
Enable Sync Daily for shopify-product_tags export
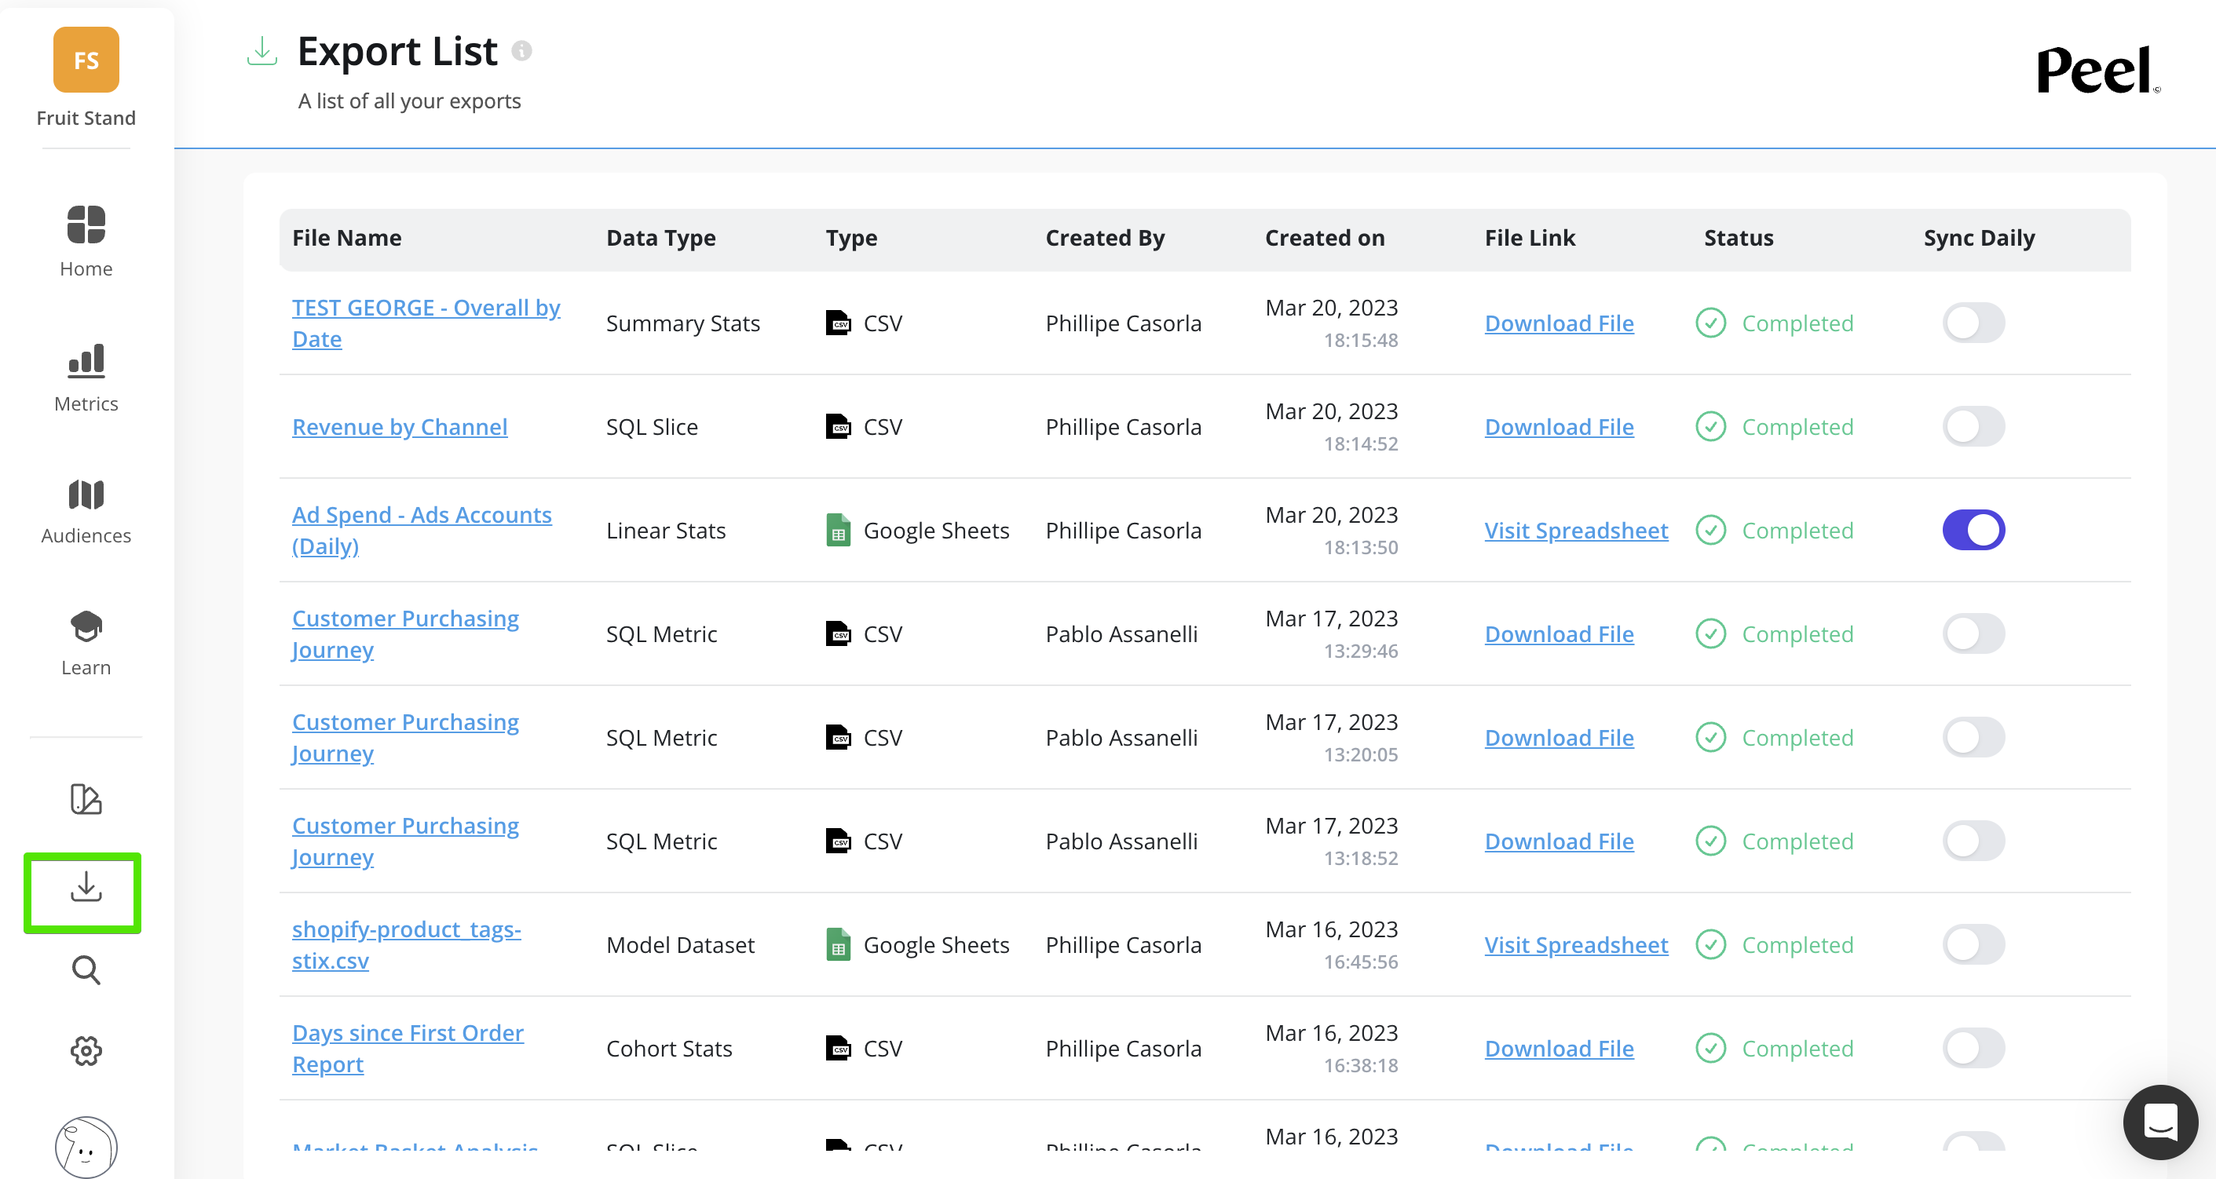pyautogui.click(x=1973, y=945)
